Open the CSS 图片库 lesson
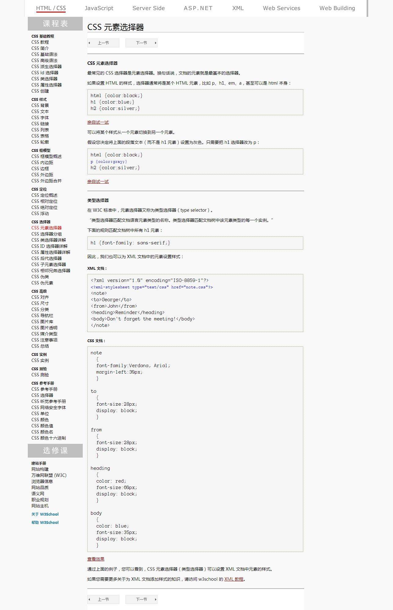This screenshot has height=610, width=393. pos(42,322)
